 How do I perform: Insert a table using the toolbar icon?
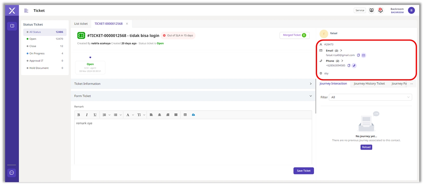point(185,115)
